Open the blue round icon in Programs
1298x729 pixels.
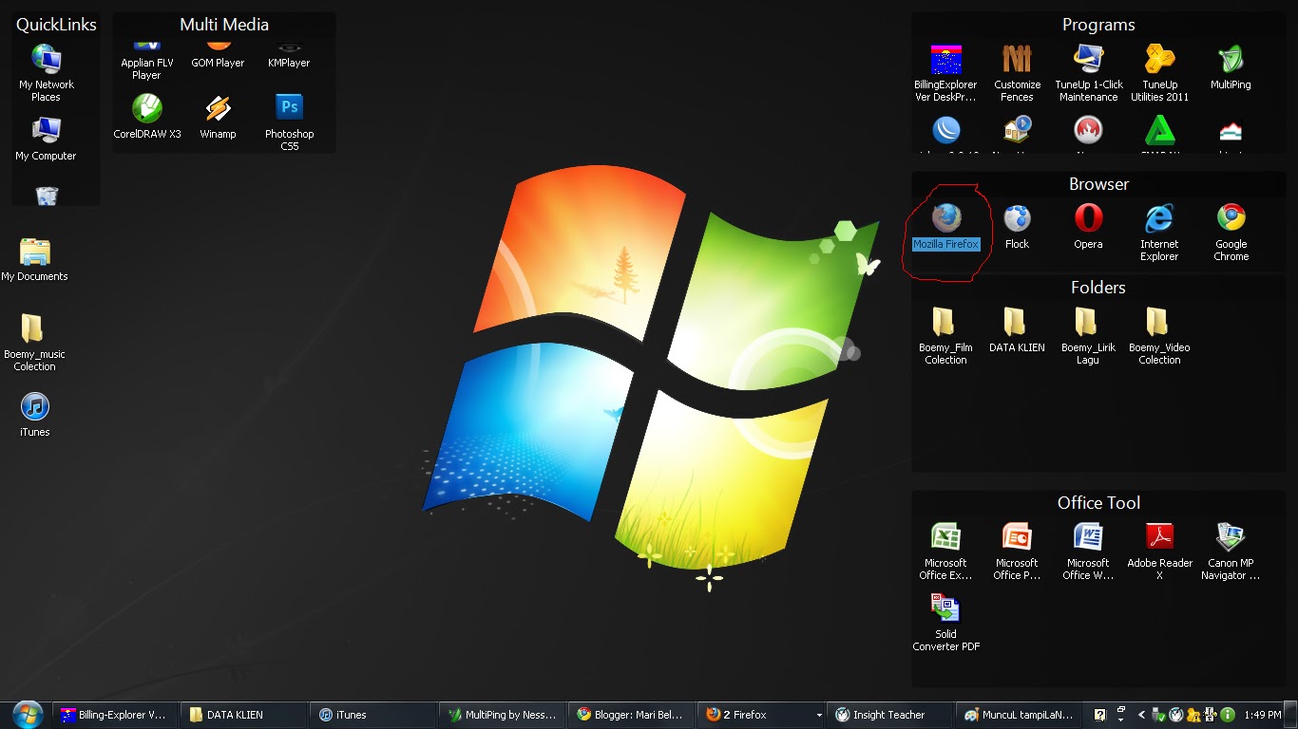(x=945, y=130)
